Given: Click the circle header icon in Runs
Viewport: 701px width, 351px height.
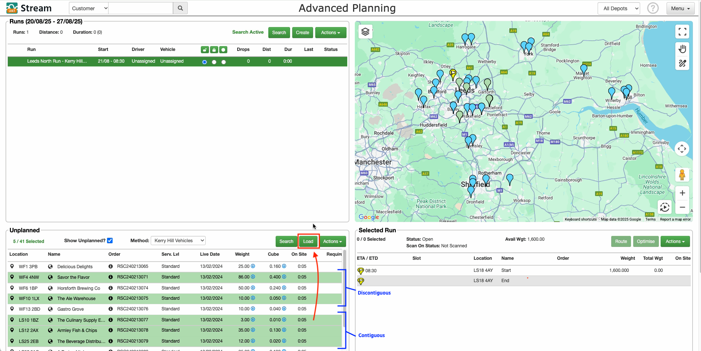Looking at the screenshot, I should coord(223,49).
